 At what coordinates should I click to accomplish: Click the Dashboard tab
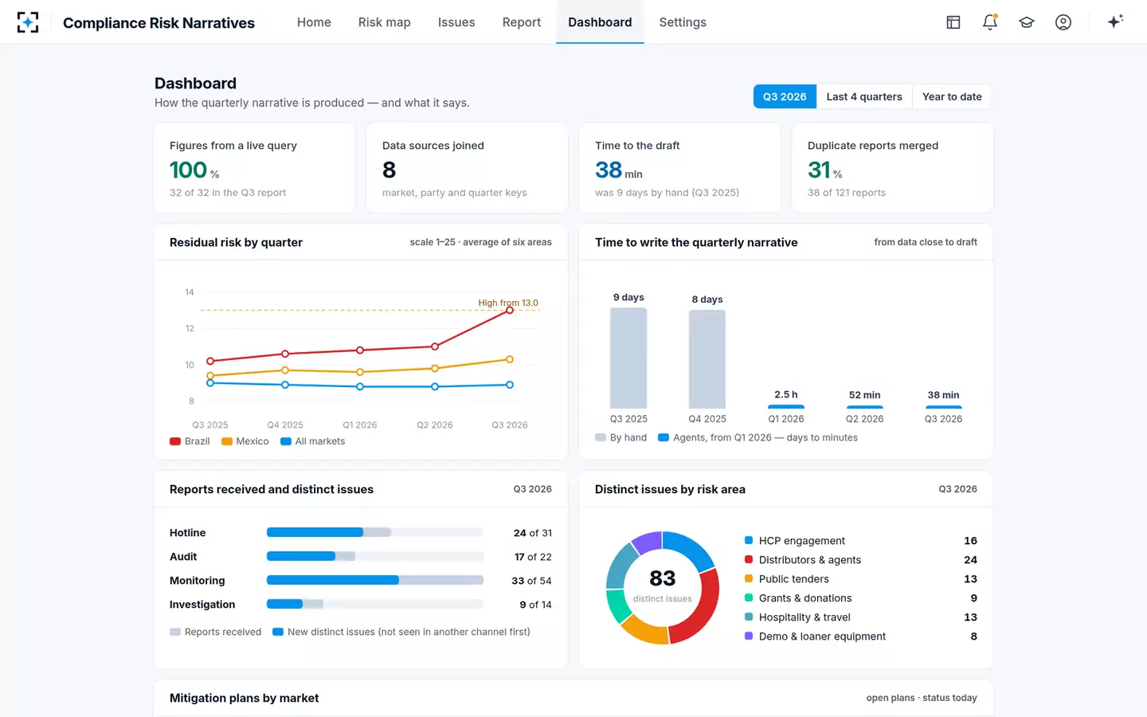coord(600,22)
